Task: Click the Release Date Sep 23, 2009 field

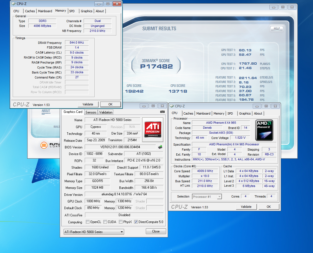Action: 96,140
